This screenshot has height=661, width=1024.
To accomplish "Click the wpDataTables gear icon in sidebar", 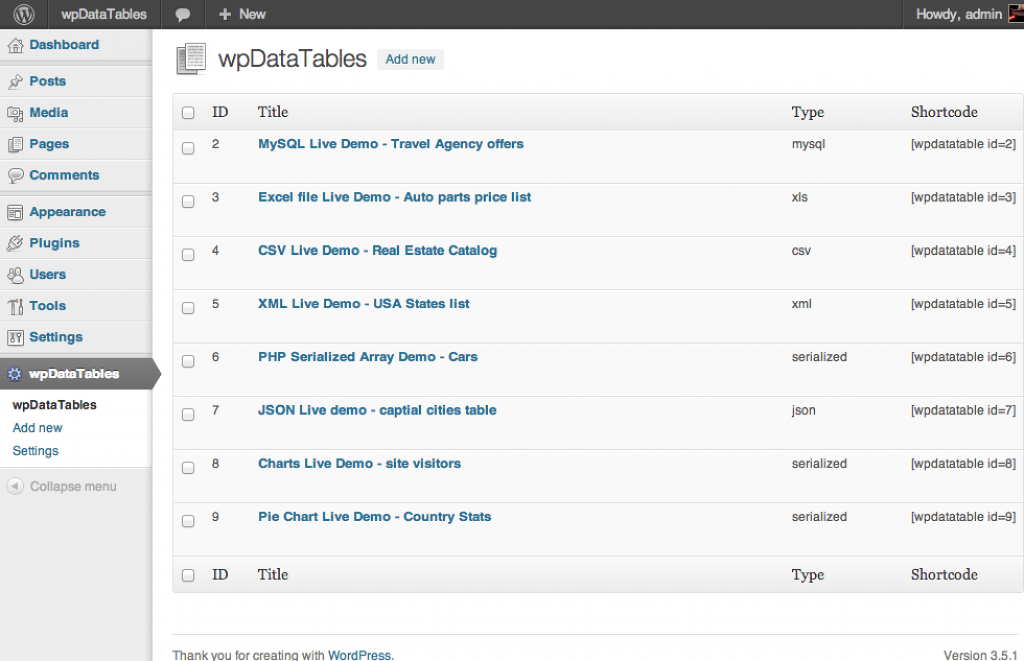I will click(15, 374).
